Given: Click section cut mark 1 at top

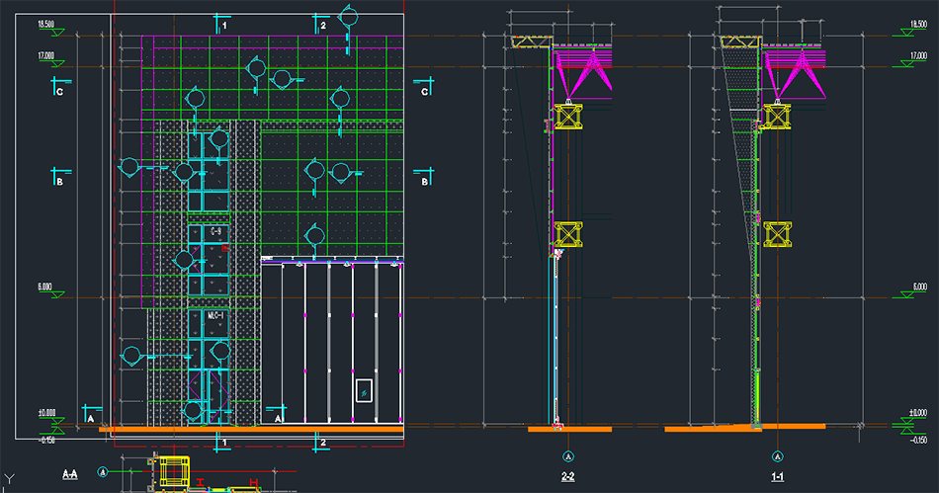Looking at the screenshot, I should 221,25.
